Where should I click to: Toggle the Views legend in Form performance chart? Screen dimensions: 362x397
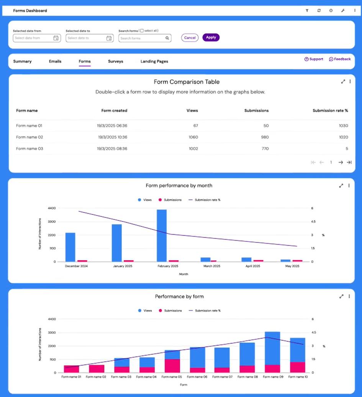[144, 200]
